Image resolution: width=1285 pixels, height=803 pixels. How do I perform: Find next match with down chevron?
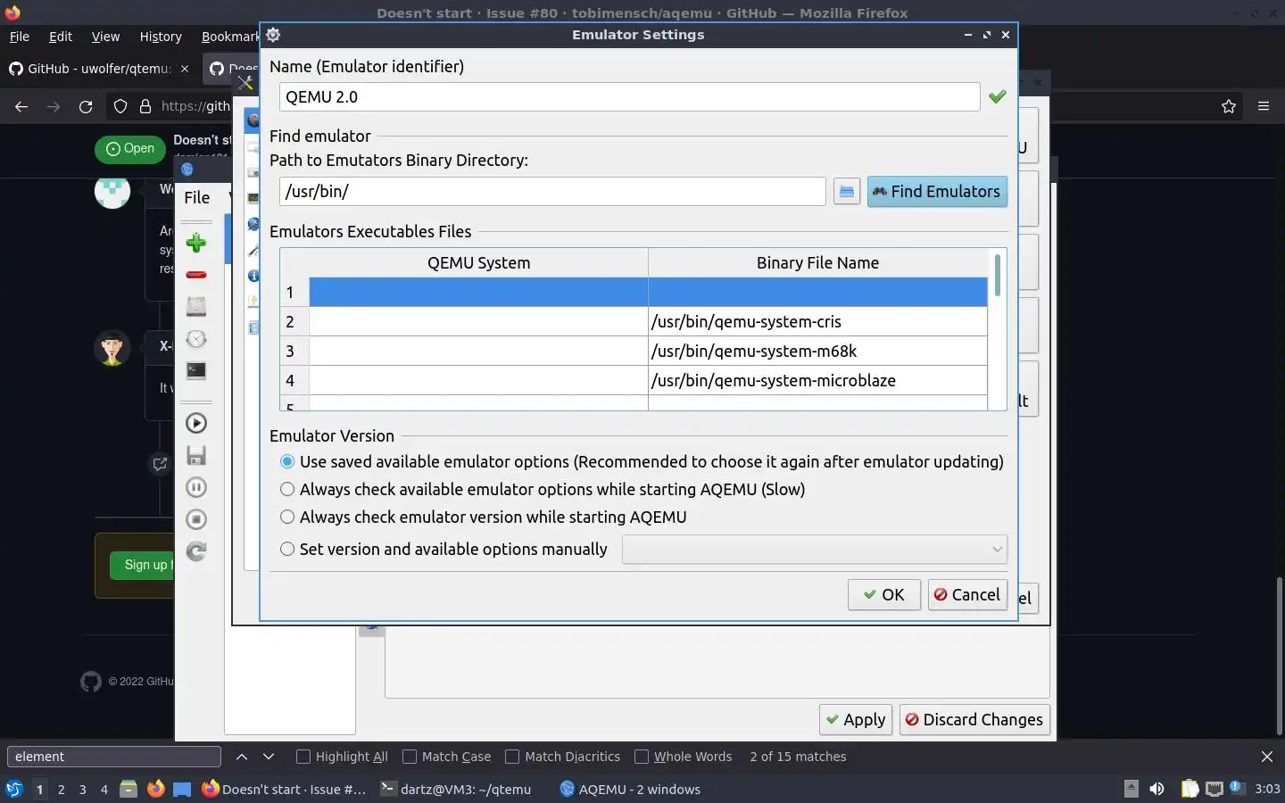269,757
